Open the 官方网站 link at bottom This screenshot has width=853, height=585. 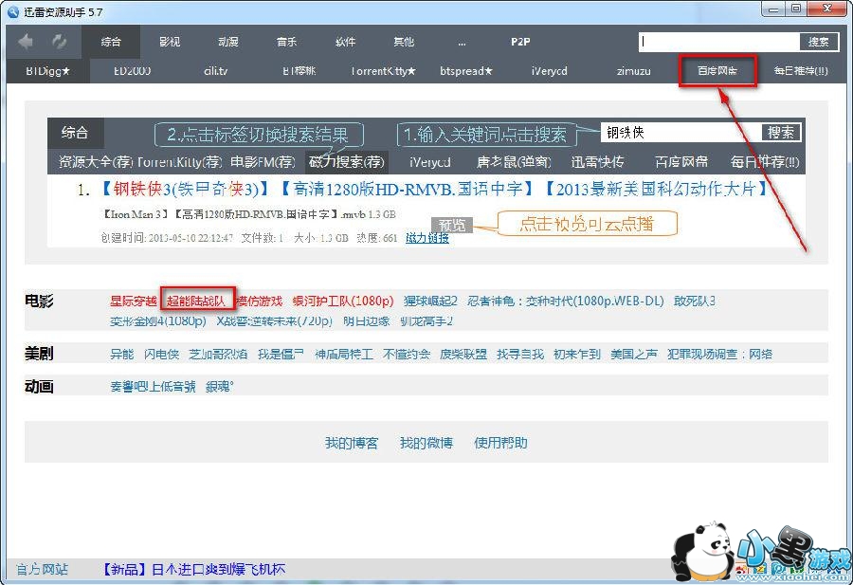(x=42, y=569)
